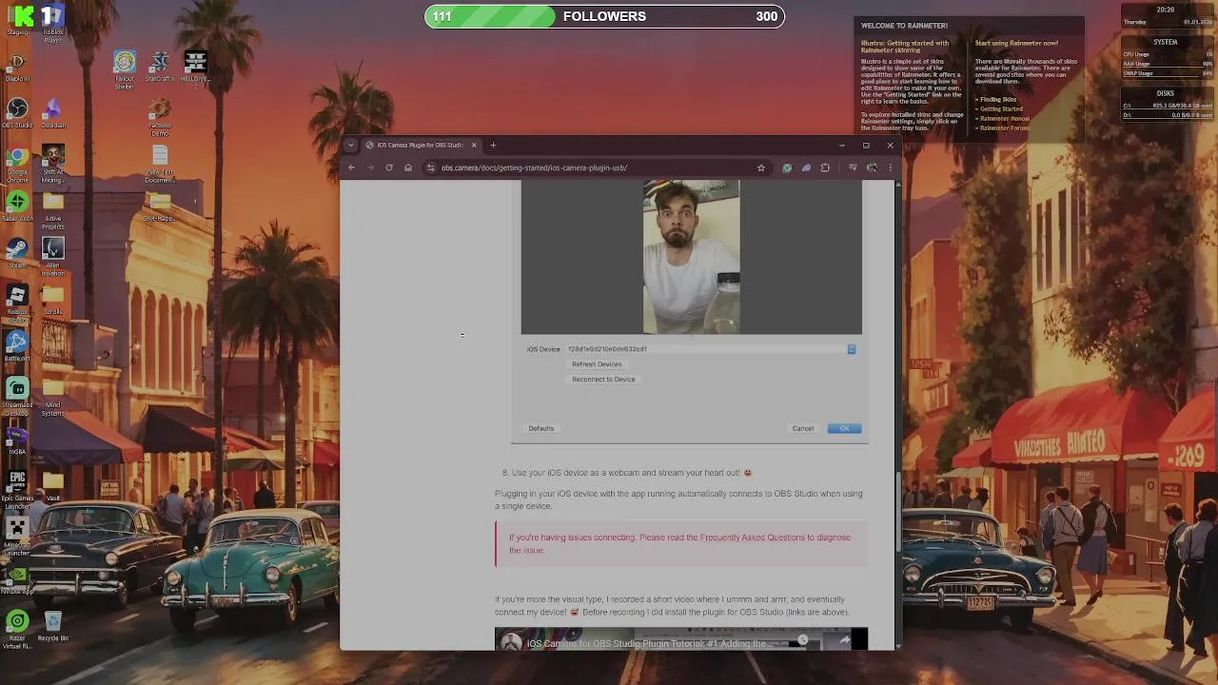Launch the OBS Studio desktop shortcut
1218x685 pixels.
[17, 113]
